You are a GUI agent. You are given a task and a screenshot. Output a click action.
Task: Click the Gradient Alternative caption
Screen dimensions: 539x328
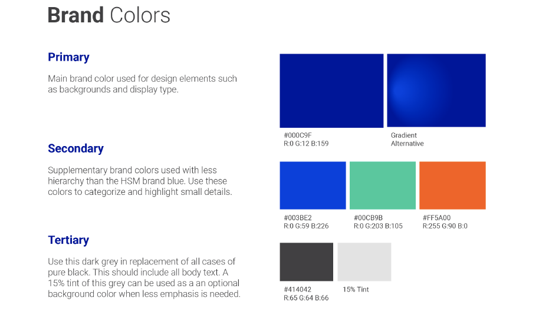[x=407, y=140]
